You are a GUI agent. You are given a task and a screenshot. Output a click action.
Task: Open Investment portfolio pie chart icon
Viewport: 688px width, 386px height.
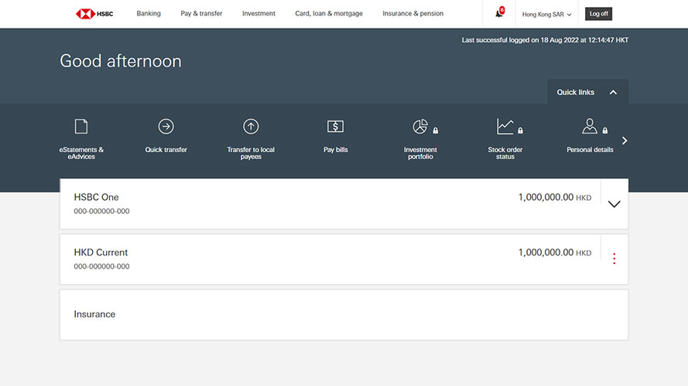[x=420, y=127]
